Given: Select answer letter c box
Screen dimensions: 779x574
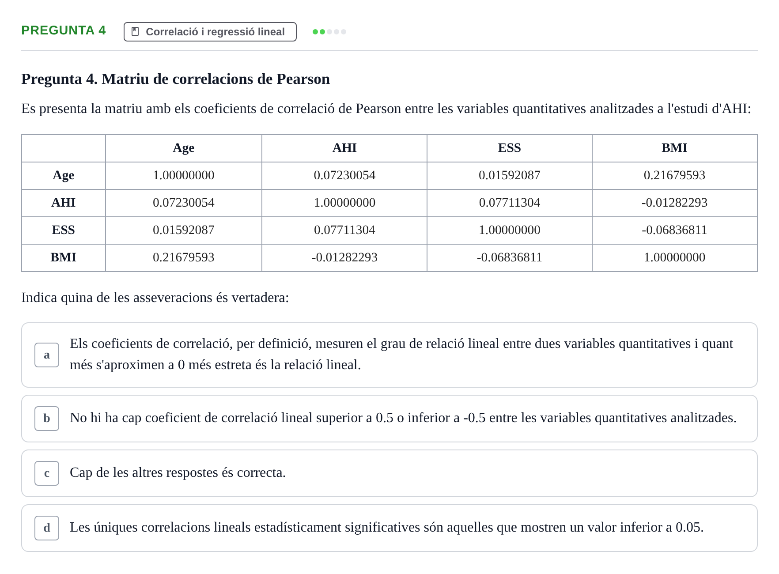Looking at the screenshot, I should pyautogui.click(x=47, y=473).
